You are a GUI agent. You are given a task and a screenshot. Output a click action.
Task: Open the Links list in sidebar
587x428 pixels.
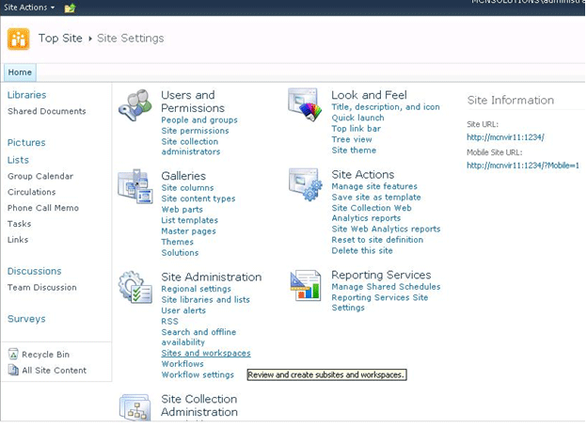(x=18, y=240)
